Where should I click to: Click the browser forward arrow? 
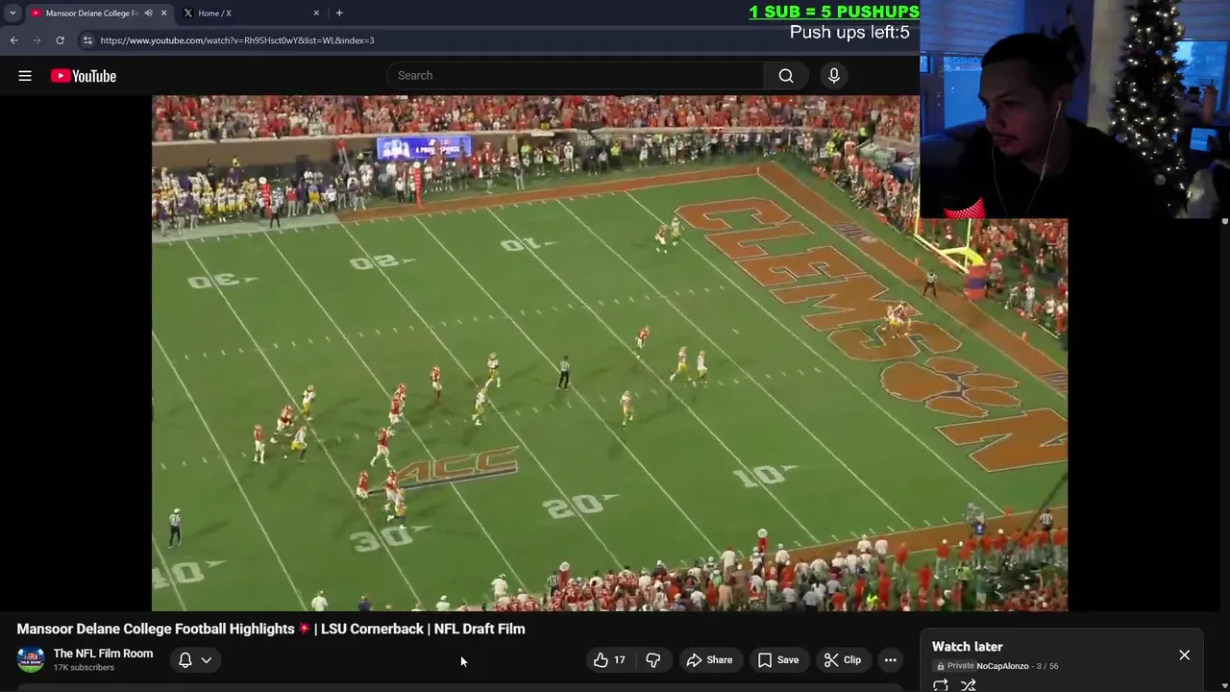(x=37, y=40)
